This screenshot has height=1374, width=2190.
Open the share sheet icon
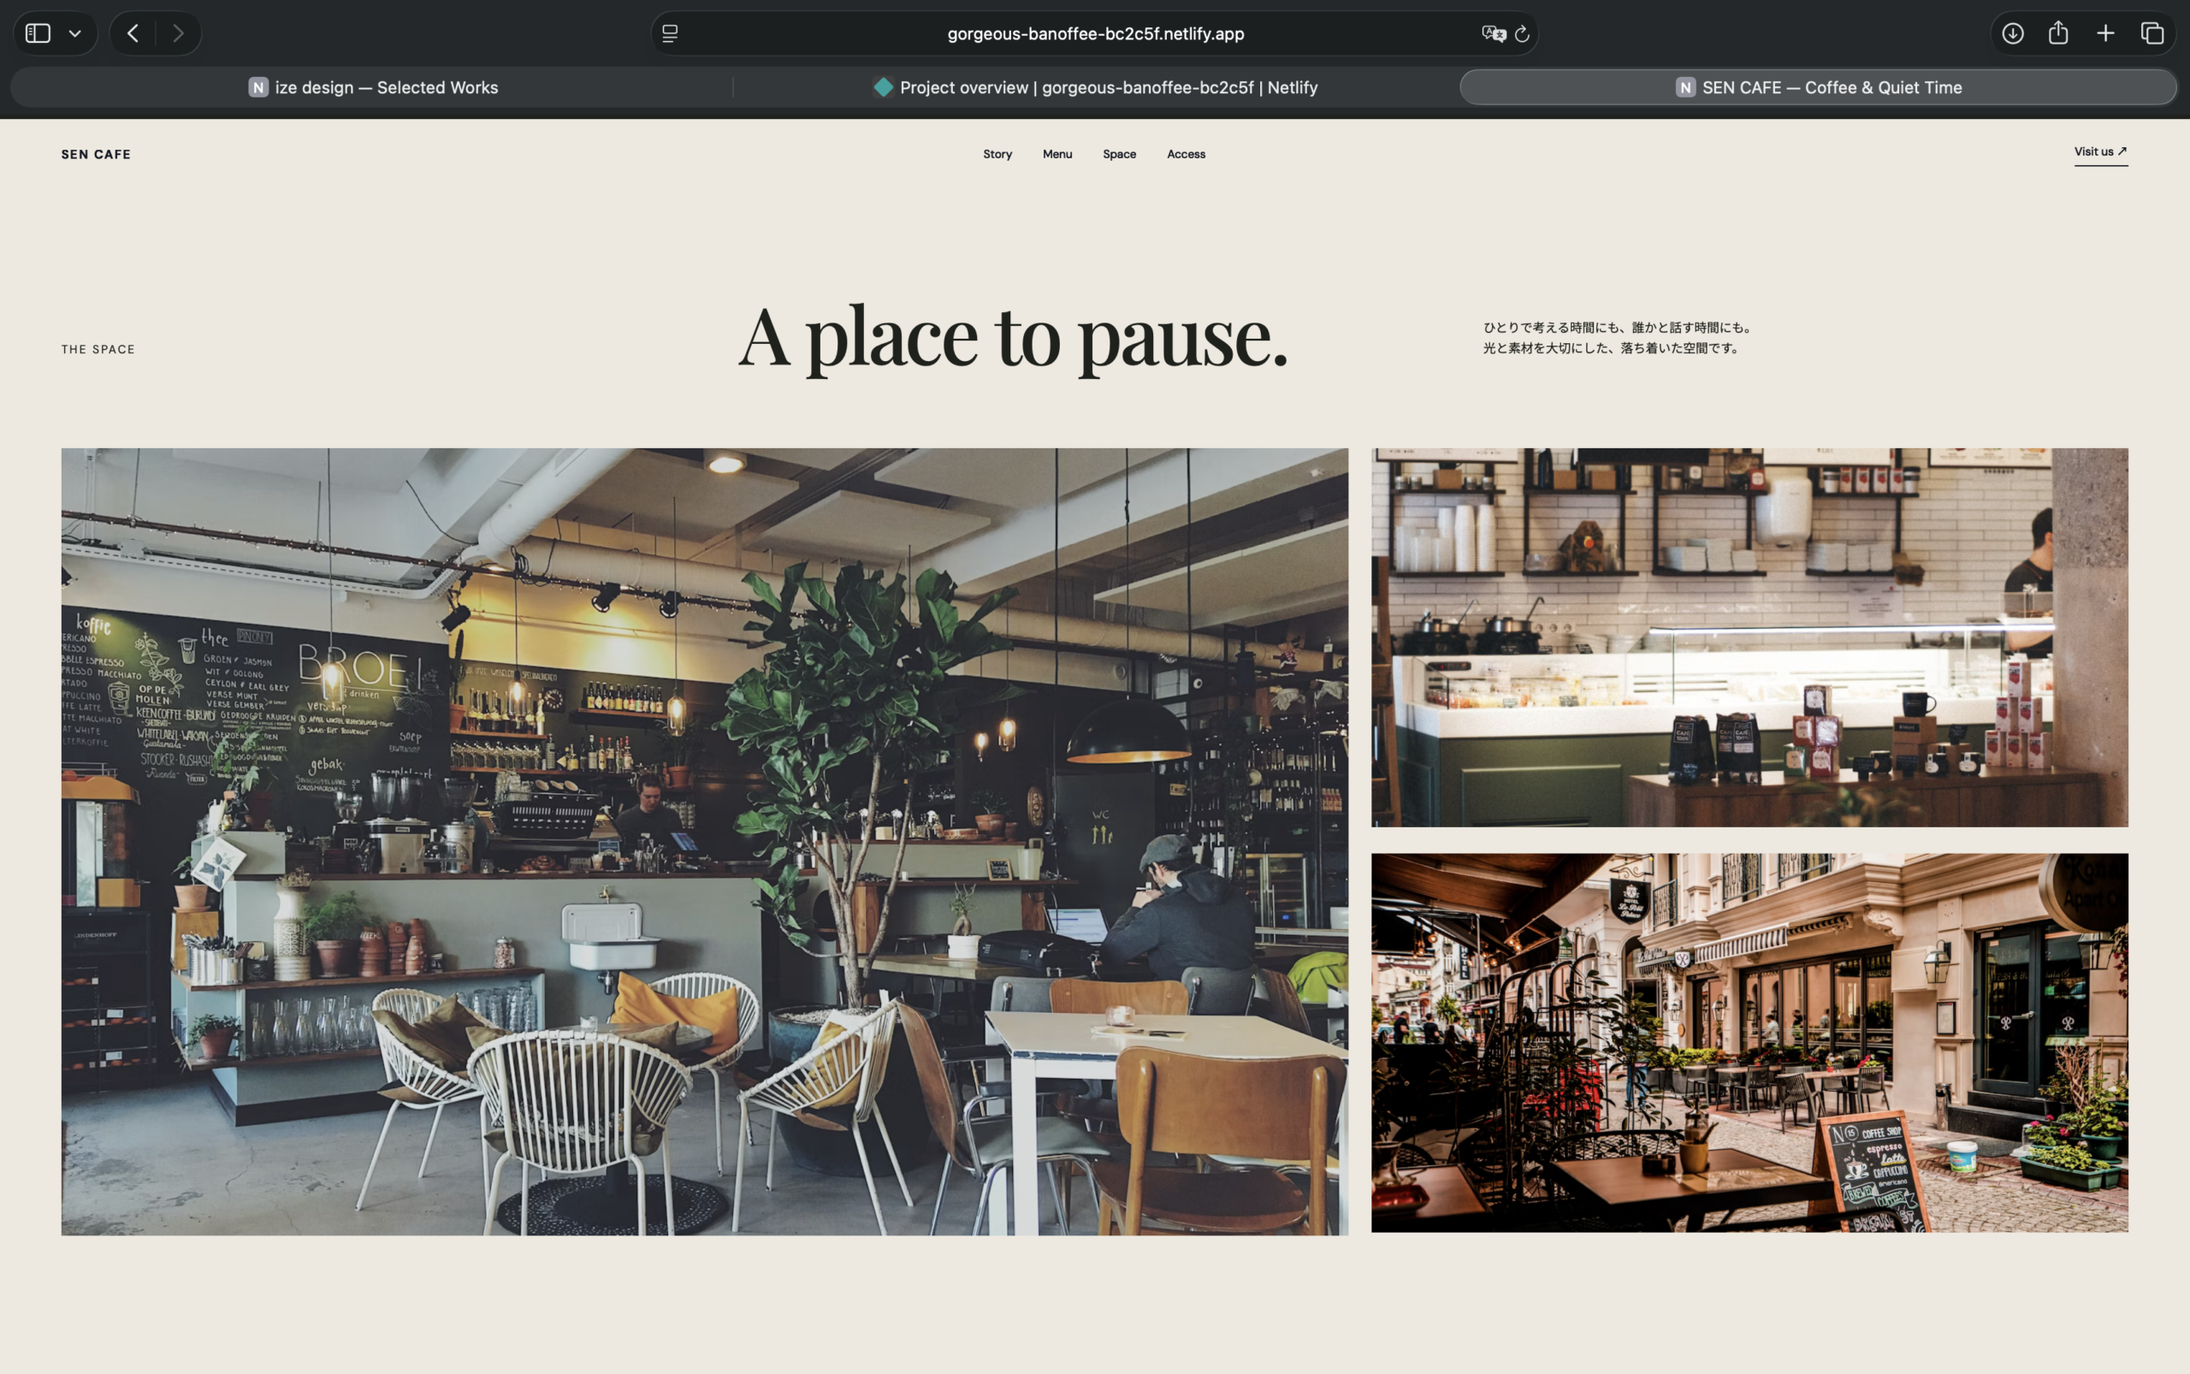(2058, 33)
